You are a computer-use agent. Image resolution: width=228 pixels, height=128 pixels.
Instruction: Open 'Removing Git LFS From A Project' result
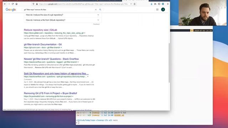coord(51,93)
